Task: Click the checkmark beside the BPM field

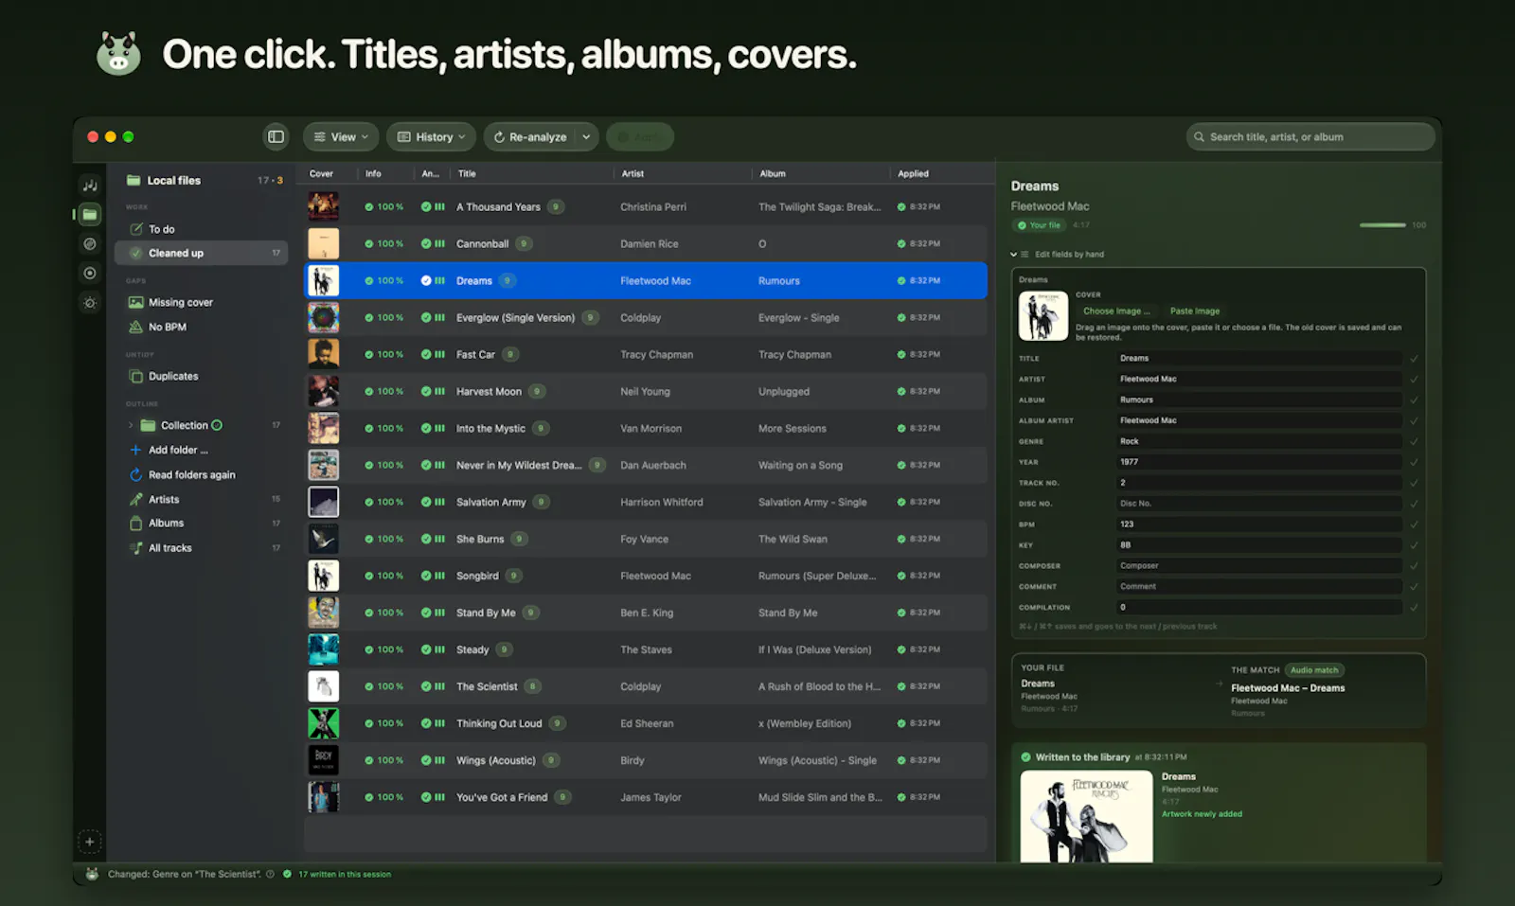Action: pos(1414,524)
